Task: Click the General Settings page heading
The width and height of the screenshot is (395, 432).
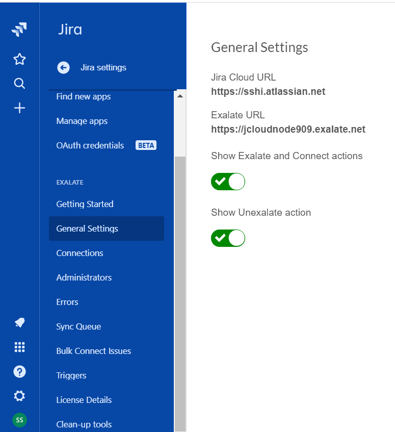Action: click(259, 47)
